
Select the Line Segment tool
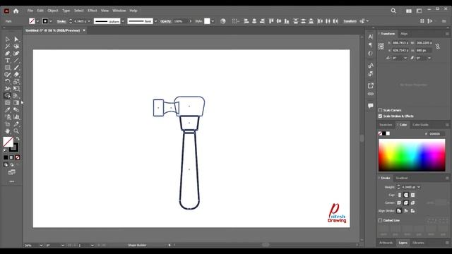[16, 61]
